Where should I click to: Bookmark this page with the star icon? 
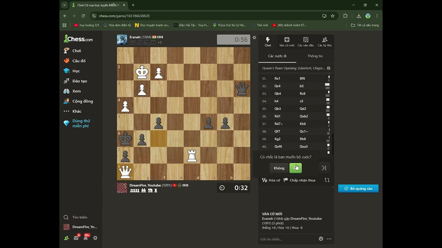coord(333,16)
